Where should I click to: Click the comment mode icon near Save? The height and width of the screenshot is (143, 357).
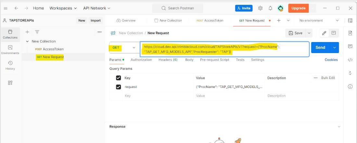[x=334, y=33]
